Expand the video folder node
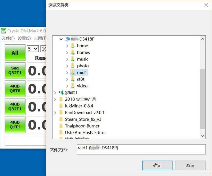212x176 pixels. pos(67,86)
